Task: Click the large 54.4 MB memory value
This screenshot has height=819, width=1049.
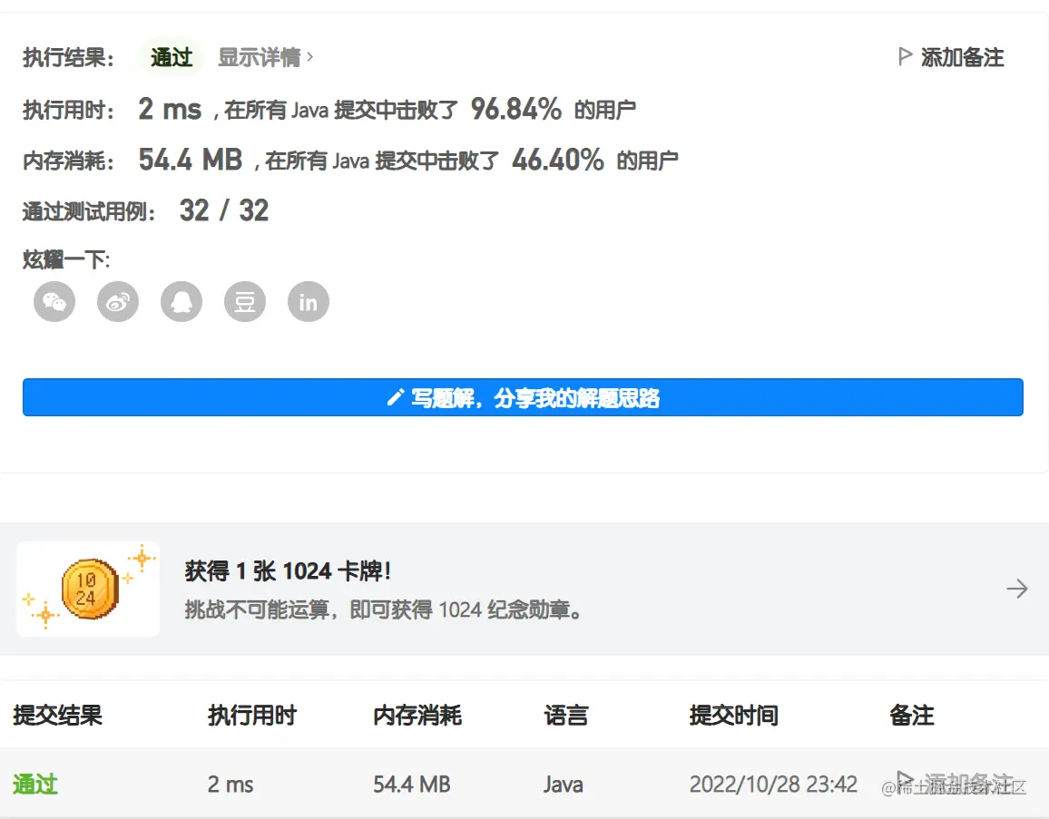Action: click(190, 160)
